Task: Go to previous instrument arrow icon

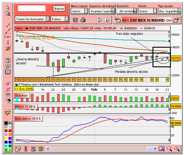Action: (118, 20)
